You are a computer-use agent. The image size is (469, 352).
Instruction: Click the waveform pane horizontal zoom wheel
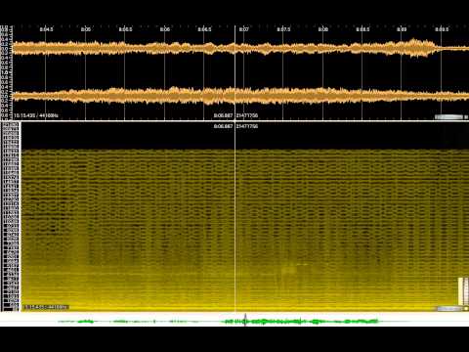(x=448, y=116)
